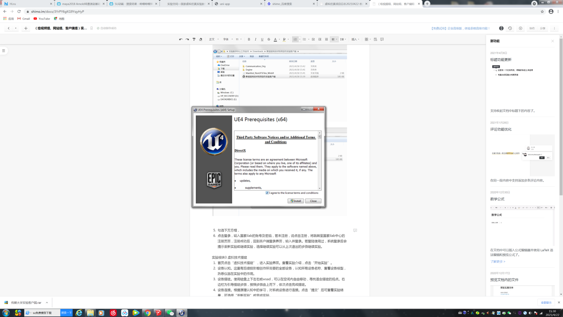The image size is (563, 317).
Task: Click the format painter icon
Action: click(x=194, y=40)
